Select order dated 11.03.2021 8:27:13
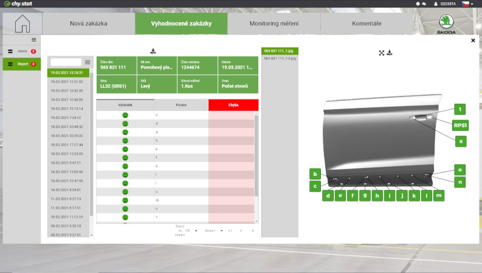 [68, 199]
